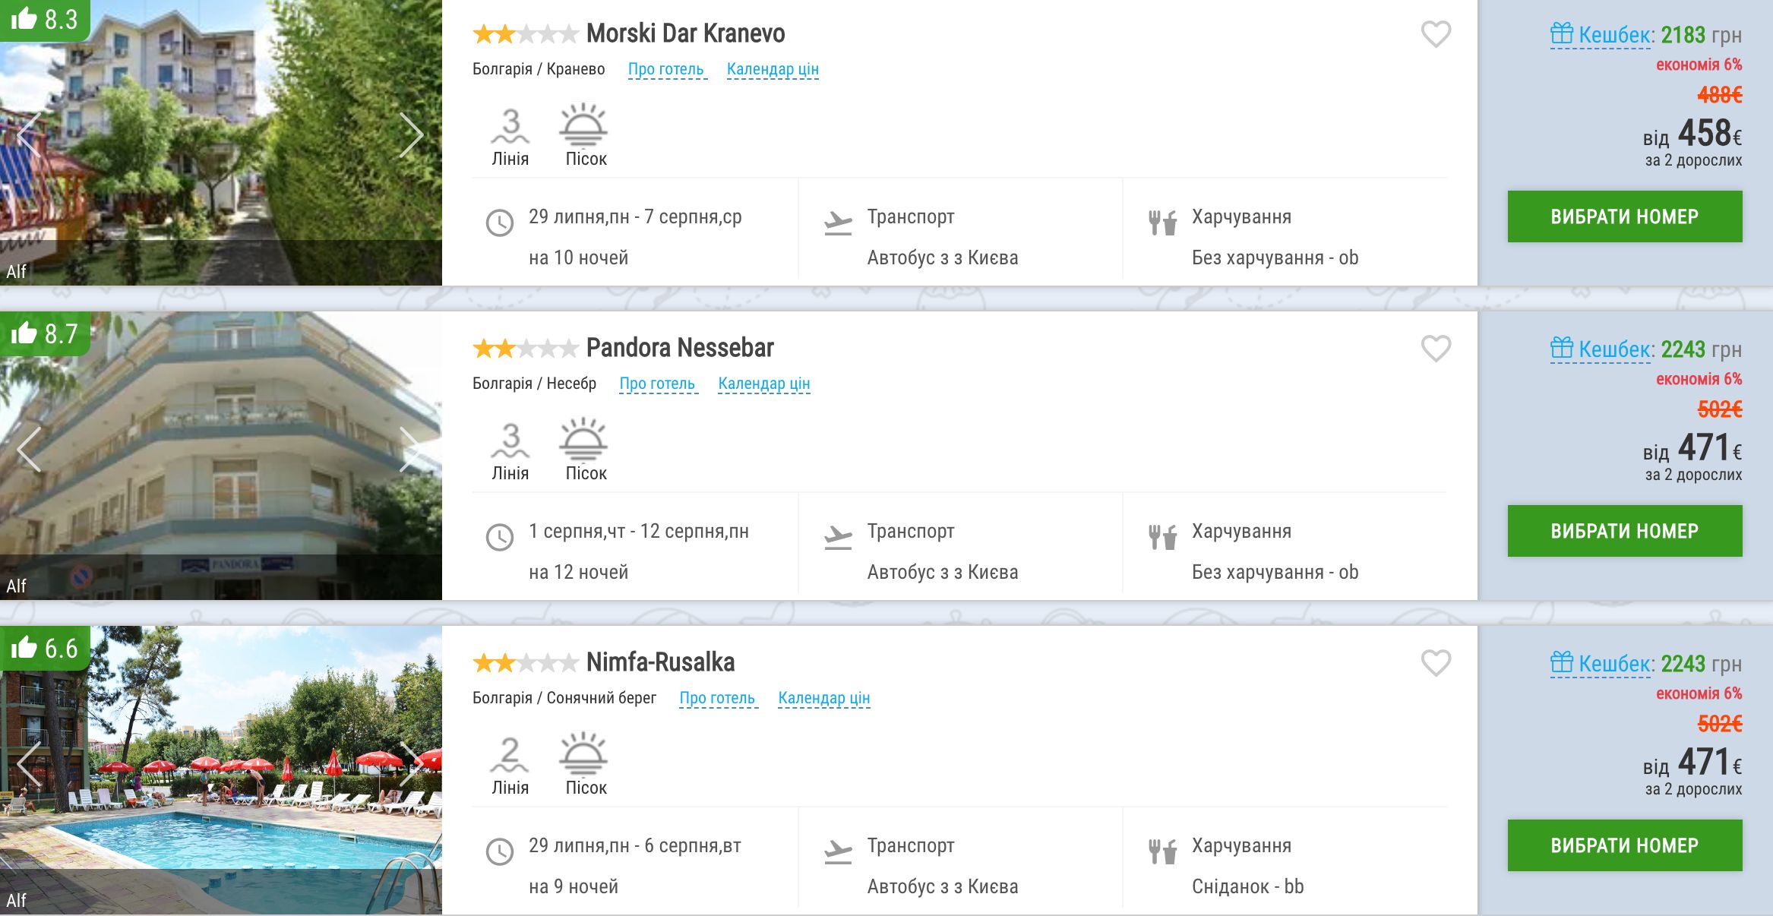
Task: Open Календар цін for Pandora Nessebar
Action: tap(764, 384)
